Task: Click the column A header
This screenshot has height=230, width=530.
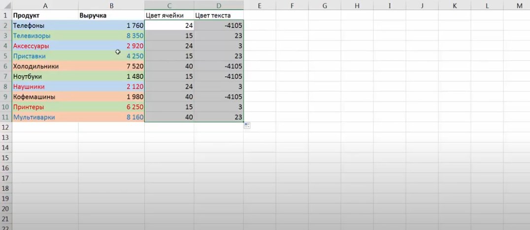Action: (x=45, y=5)
